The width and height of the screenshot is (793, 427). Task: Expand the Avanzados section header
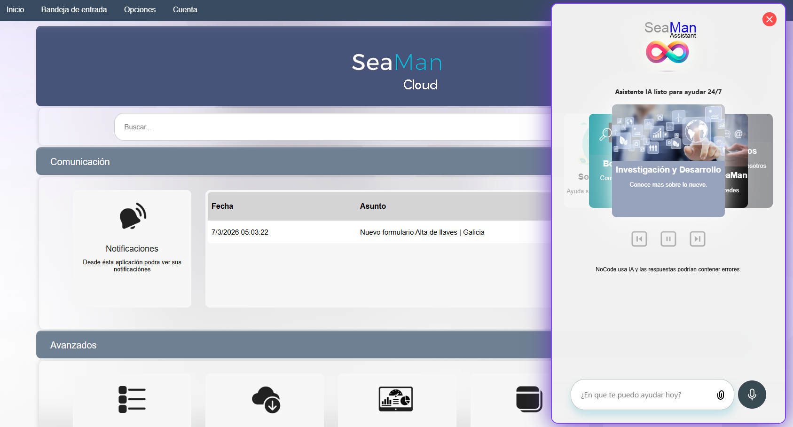pos(294,345)
